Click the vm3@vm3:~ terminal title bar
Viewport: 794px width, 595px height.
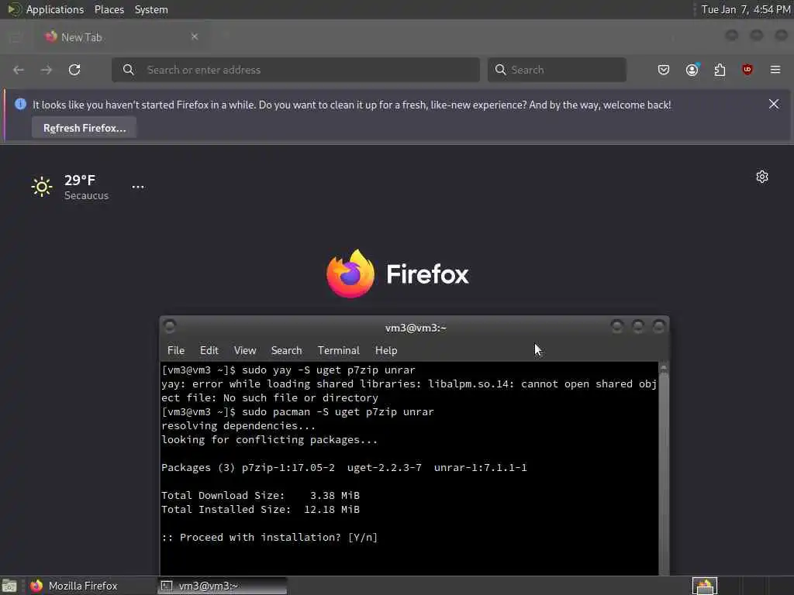coord(416,328)
